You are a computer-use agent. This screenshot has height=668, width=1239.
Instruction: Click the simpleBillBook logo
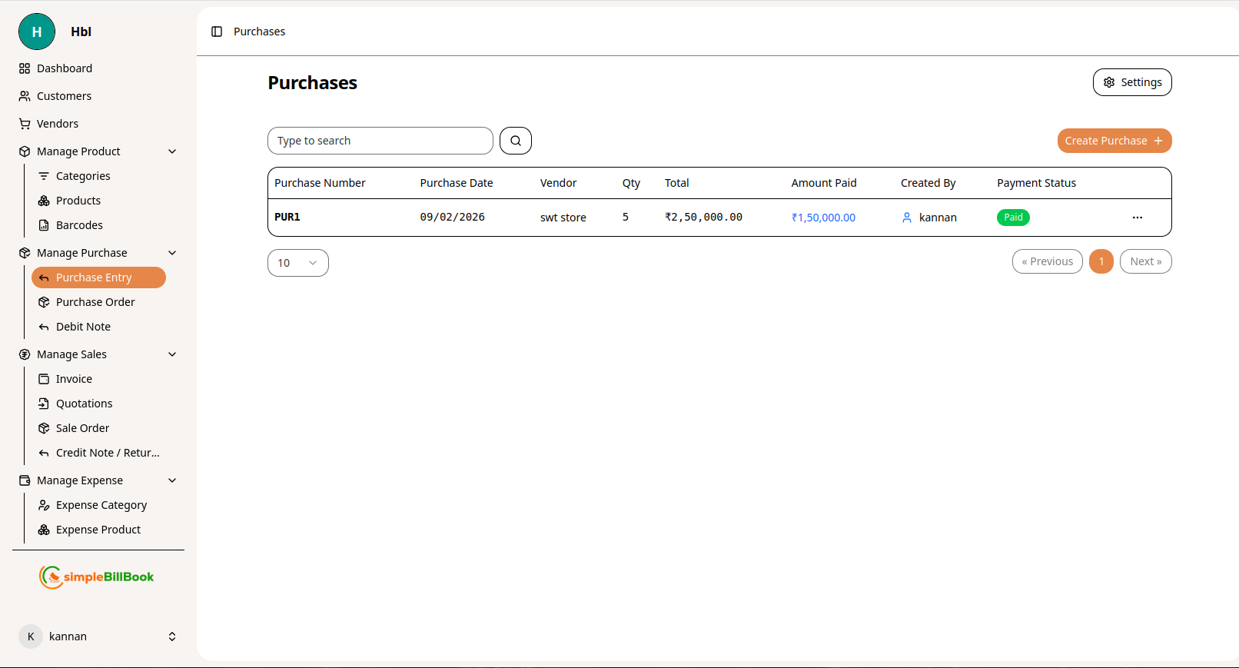(97, 577)
